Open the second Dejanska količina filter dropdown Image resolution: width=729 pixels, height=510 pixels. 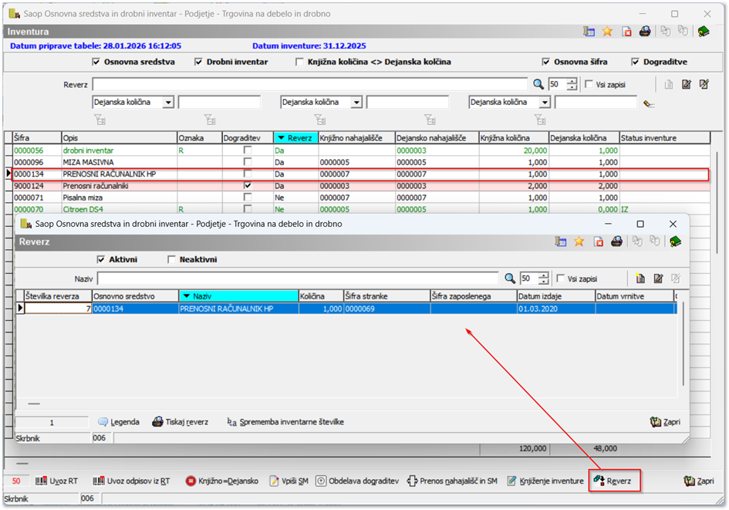coord(356,103)
